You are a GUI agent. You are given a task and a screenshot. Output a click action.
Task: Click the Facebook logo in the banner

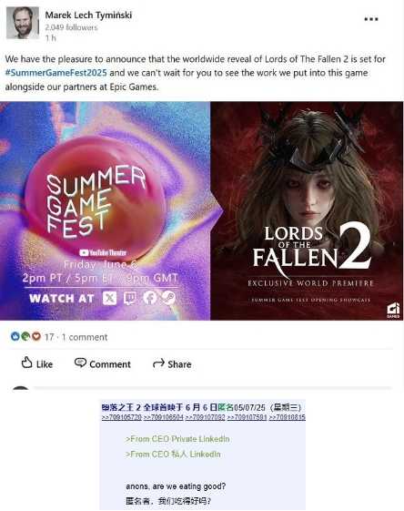click(149, 298)
